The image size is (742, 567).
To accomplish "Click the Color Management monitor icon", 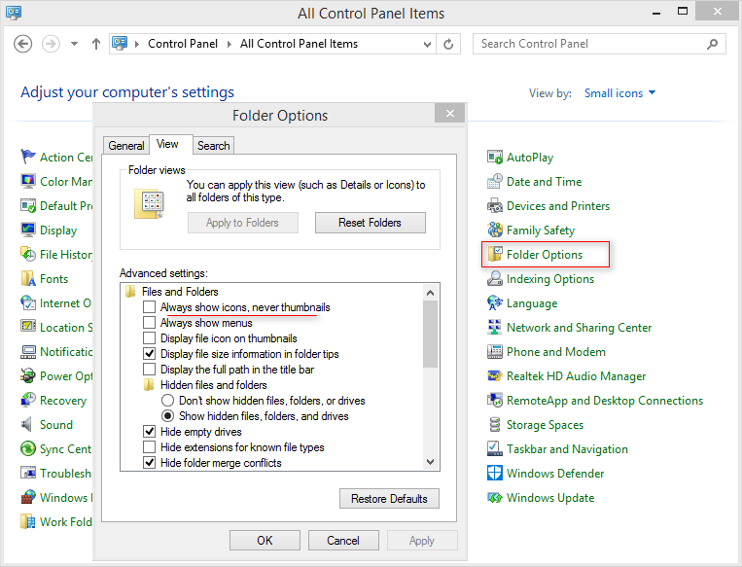I will click(28, 181).
